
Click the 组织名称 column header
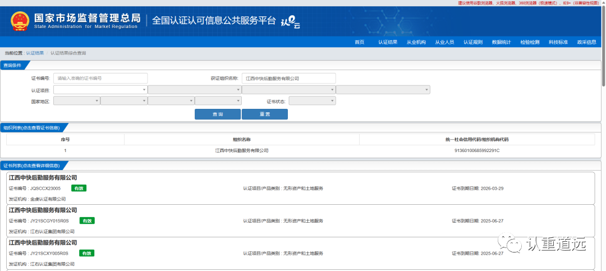tap(241, 140)
